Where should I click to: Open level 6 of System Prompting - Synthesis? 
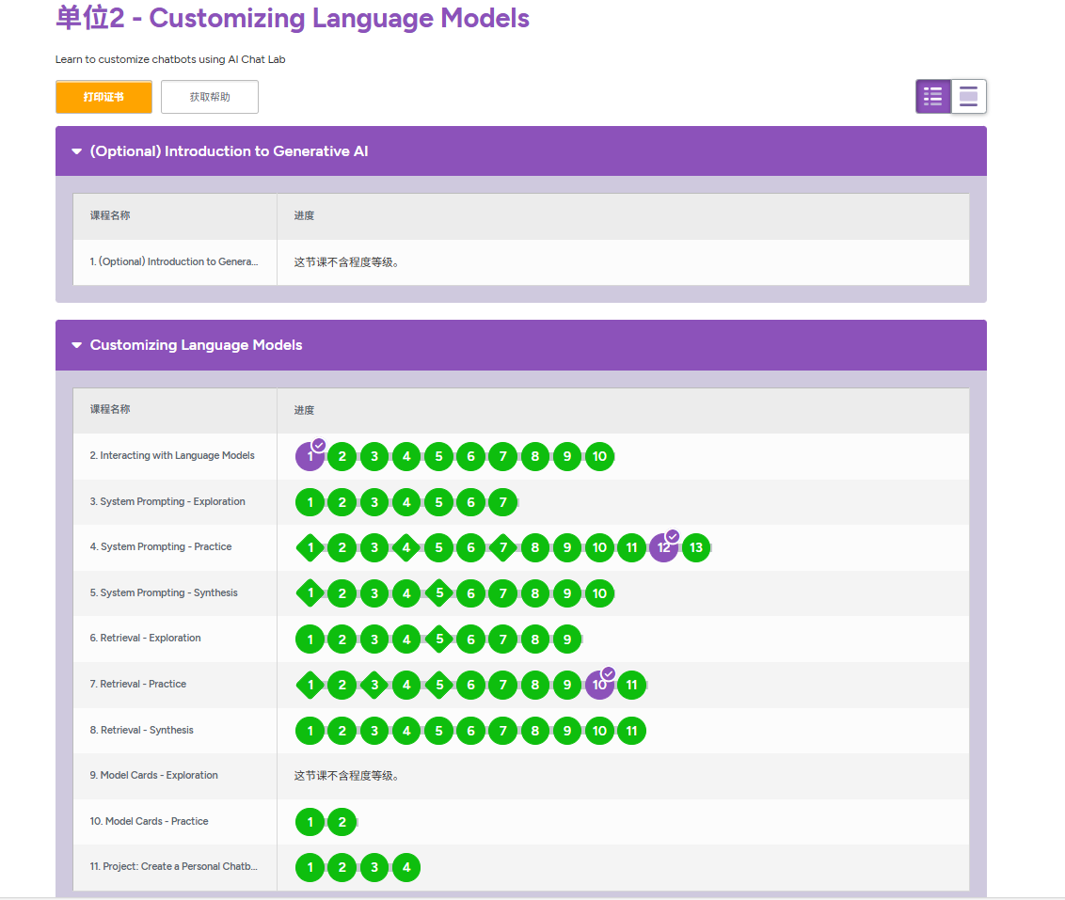point(470,593)
